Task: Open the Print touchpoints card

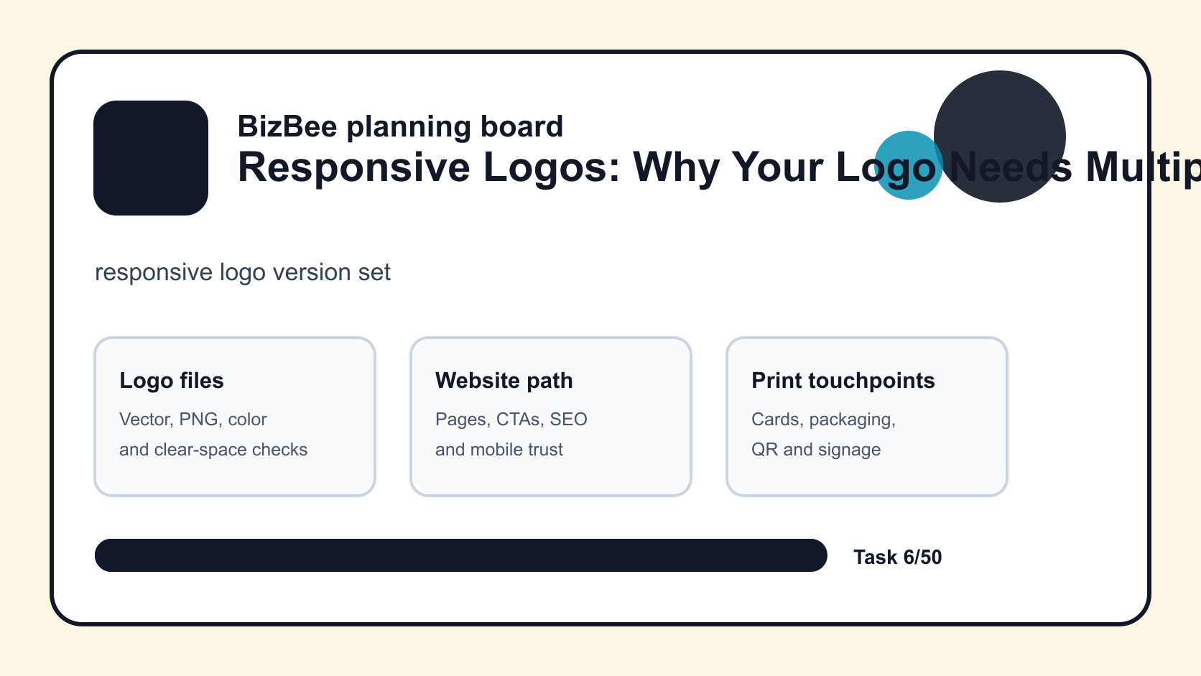Action: coord(867,417)
